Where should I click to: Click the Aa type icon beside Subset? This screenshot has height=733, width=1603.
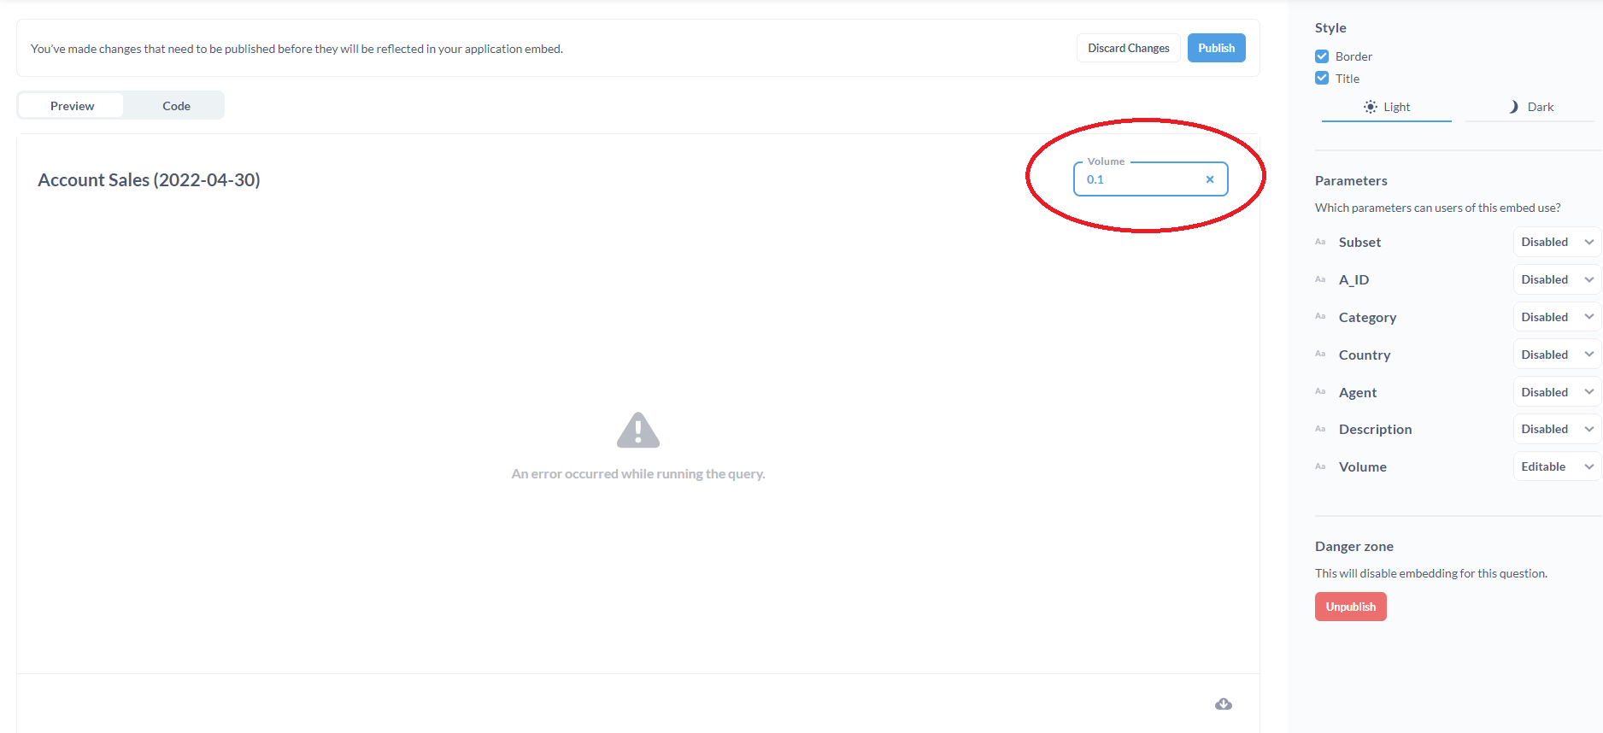(1320, 242)
